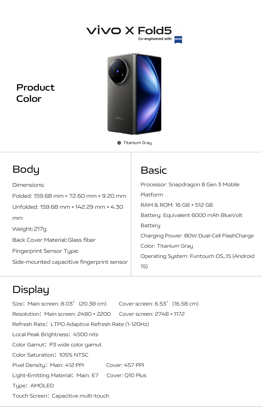The width and height of the screenshot is (262, 417).
Task: Click the Display section heading
Action: click(31, 290)
